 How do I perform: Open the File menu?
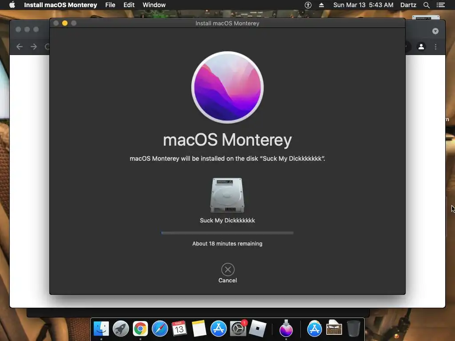pos(110,5)
